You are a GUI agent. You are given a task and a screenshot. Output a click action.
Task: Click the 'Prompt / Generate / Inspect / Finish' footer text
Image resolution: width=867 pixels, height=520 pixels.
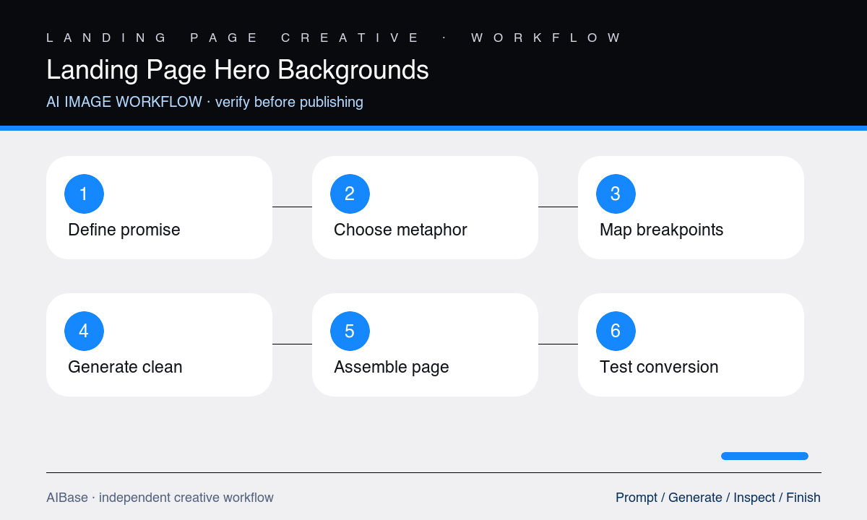coord(718,498)
